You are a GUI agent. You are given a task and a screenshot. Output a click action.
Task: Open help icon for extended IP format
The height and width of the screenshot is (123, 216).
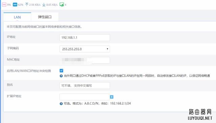[x=61, y=103]
